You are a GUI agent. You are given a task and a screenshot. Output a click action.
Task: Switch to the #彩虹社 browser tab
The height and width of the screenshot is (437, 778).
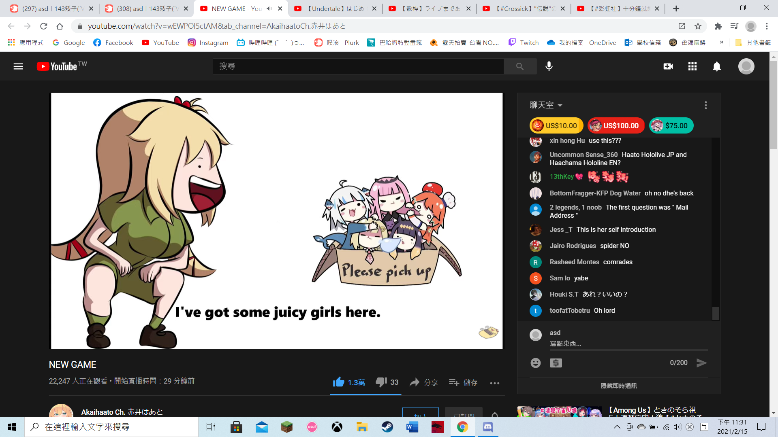618,8
